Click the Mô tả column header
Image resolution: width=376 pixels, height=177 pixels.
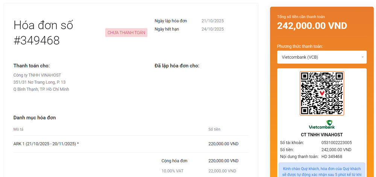18,129
